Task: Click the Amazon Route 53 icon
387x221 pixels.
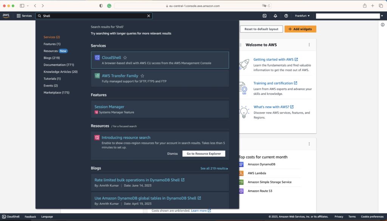Action: 241,191
